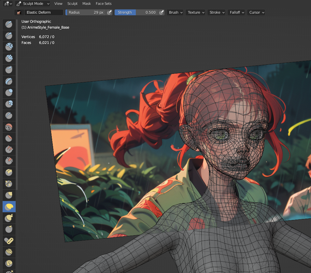The width and height of the screenshot is (311, 273).
Task: Select the Blob brush tool
Action: [9, 104]
